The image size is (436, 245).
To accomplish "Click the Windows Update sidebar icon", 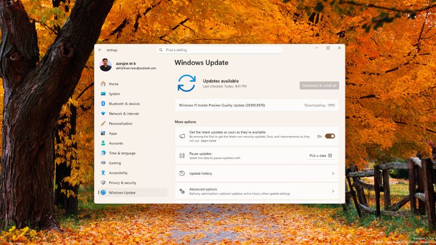I will 103,193.
